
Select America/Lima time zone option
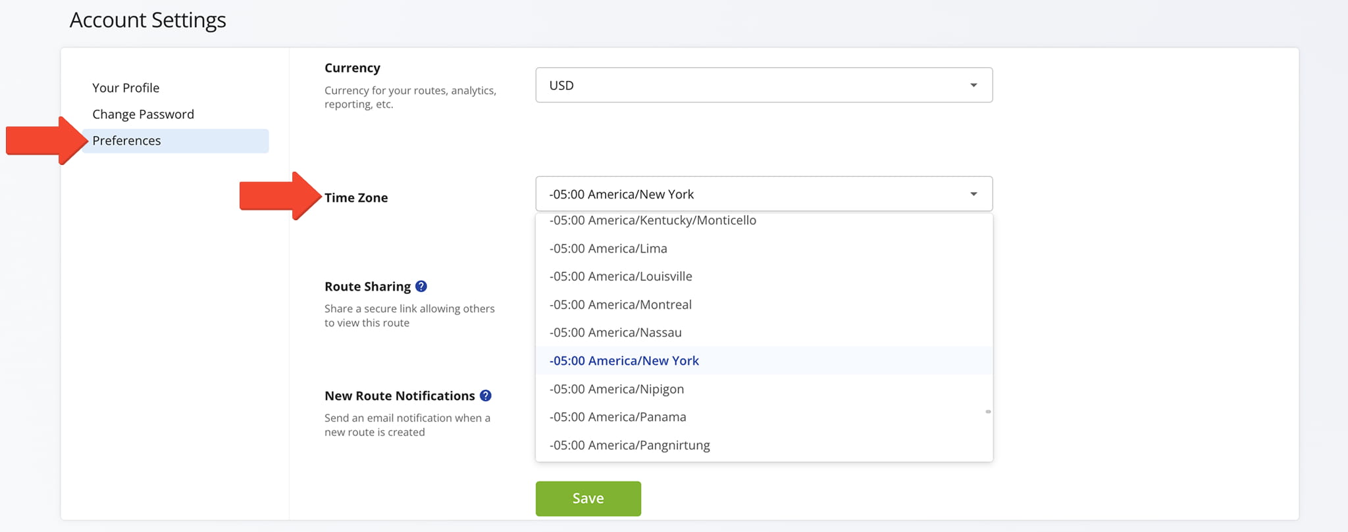pos(608,249)
